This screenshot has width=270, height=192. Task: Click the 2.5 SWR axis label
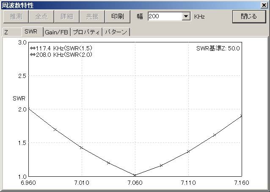pyautogui.click(x=22, y=76)
